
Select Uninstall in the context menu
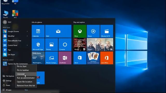26,74
